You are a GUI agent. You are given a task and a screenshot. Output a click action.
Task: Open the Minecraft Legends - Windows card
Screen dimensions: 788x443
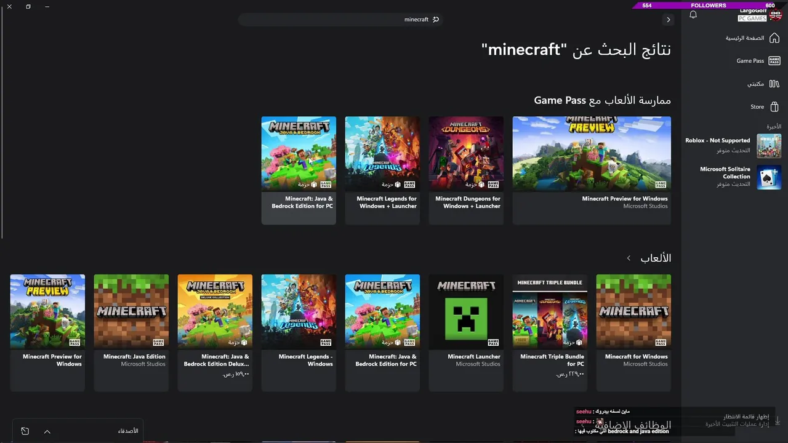[299, 333]
